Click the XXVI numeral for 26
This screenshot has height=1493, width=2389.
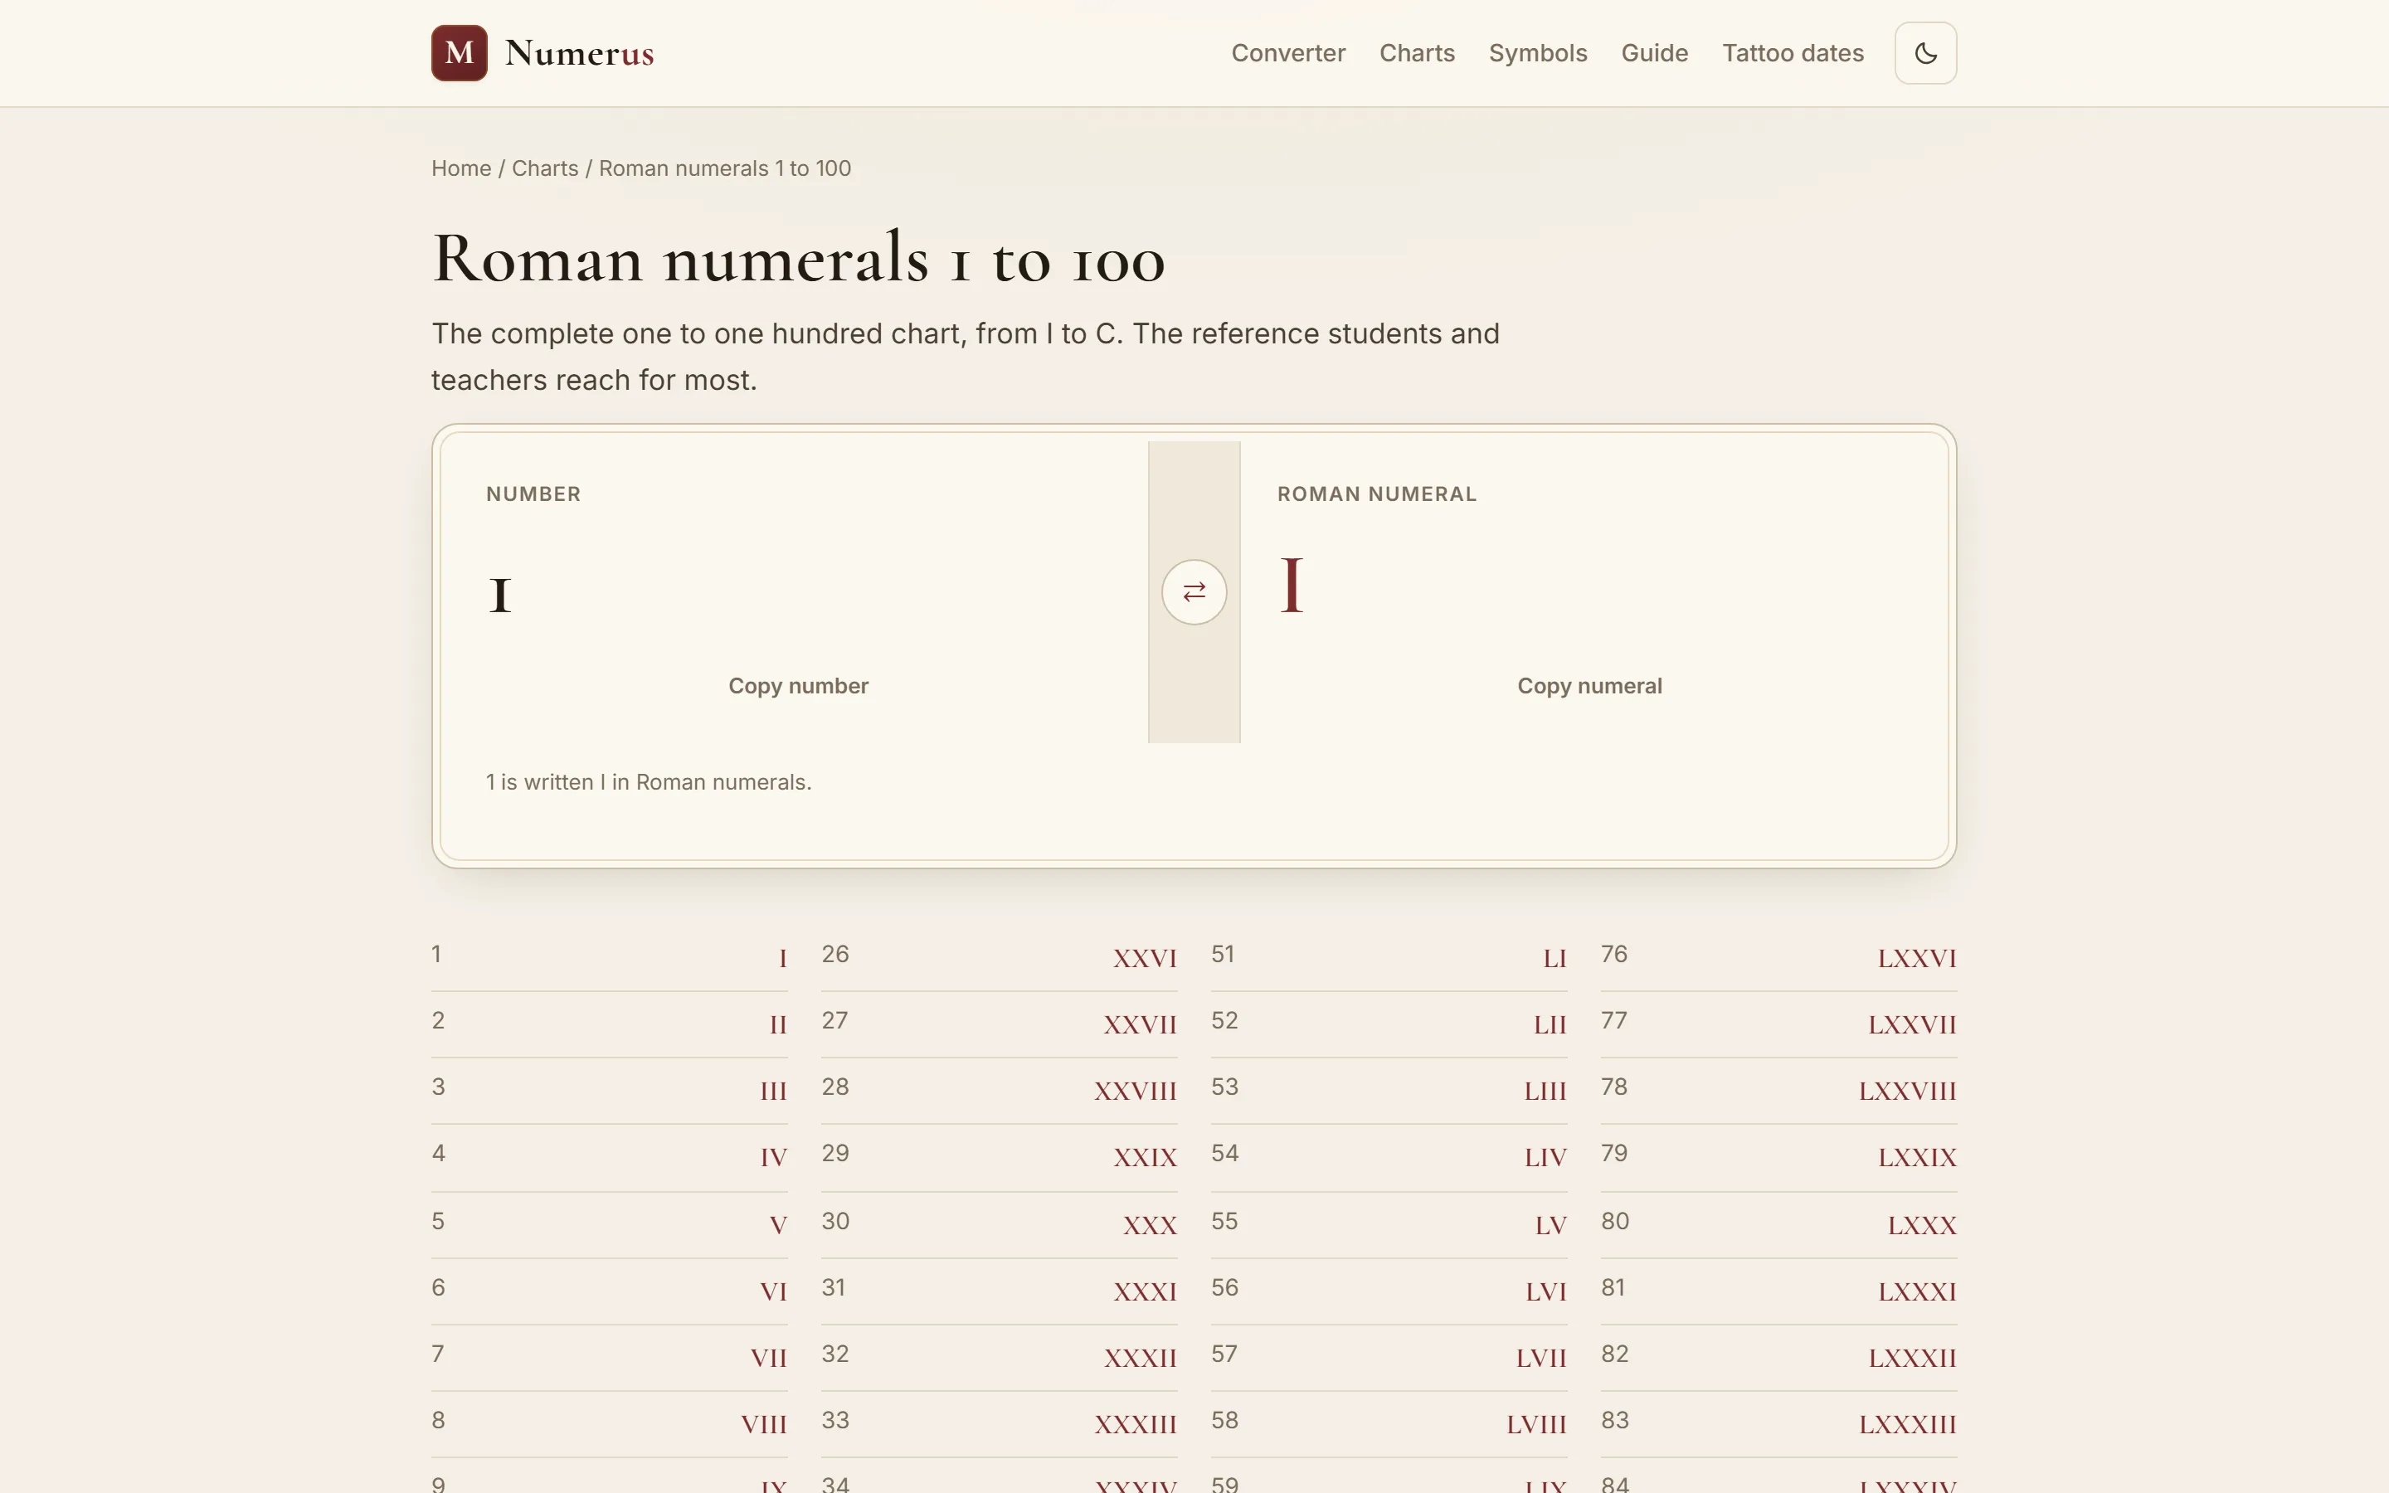(1144, 958)
